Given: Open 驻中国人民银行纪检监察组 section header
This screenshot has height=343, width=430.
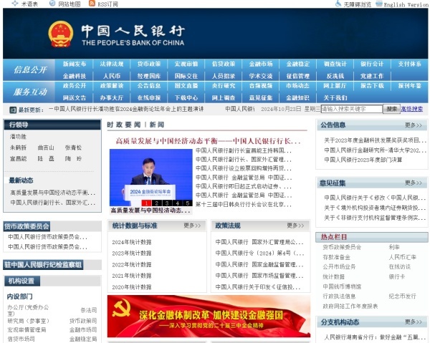Looking at the screenshot, I should pyautogui.click(x=43, y=265).
